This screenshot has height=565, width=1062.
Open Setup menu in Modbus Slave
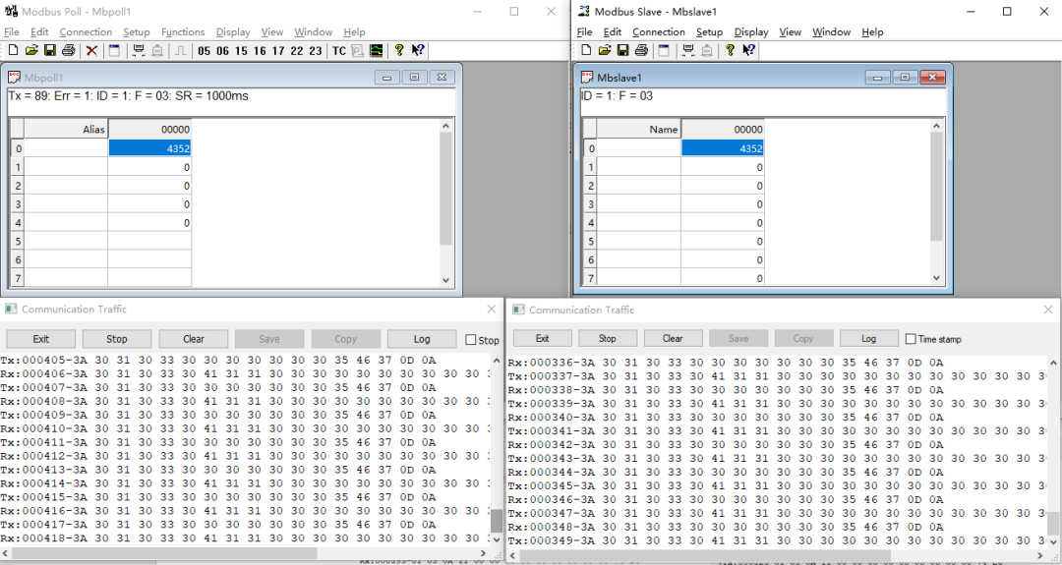pyautogui.click(x=709, y=31)
